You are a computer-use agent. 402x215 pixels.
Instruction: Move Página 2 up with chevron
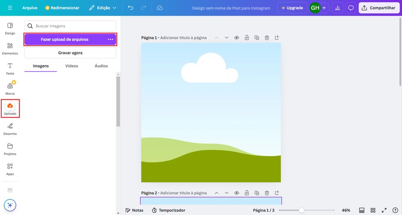click(x=217, y=193)
